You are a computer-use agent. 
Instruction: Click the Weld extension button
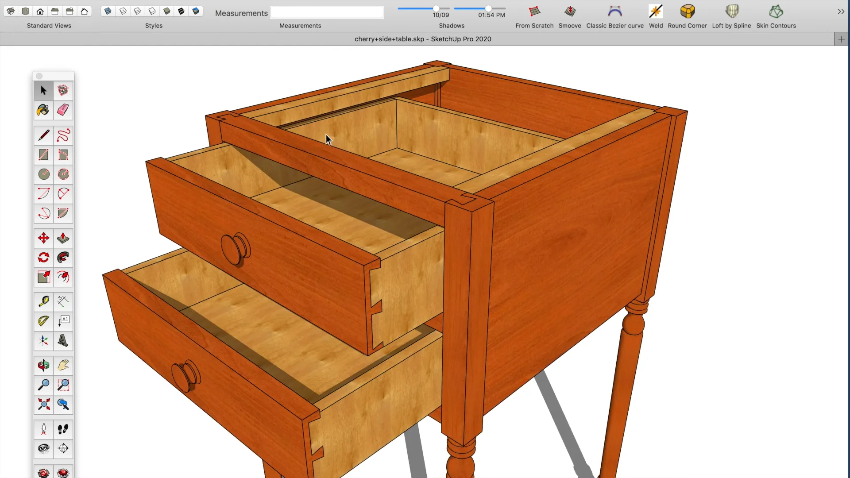point(656,12)
